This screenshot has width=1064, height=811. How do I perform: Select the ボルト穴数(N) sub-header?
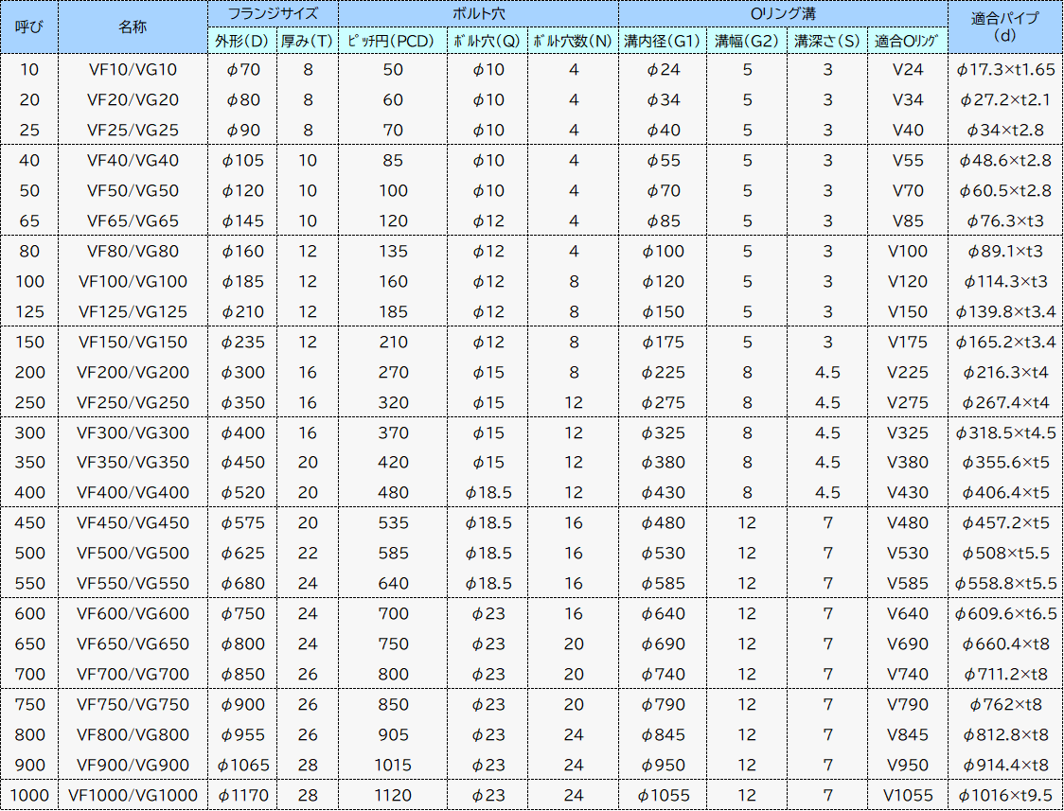(573, 41)
